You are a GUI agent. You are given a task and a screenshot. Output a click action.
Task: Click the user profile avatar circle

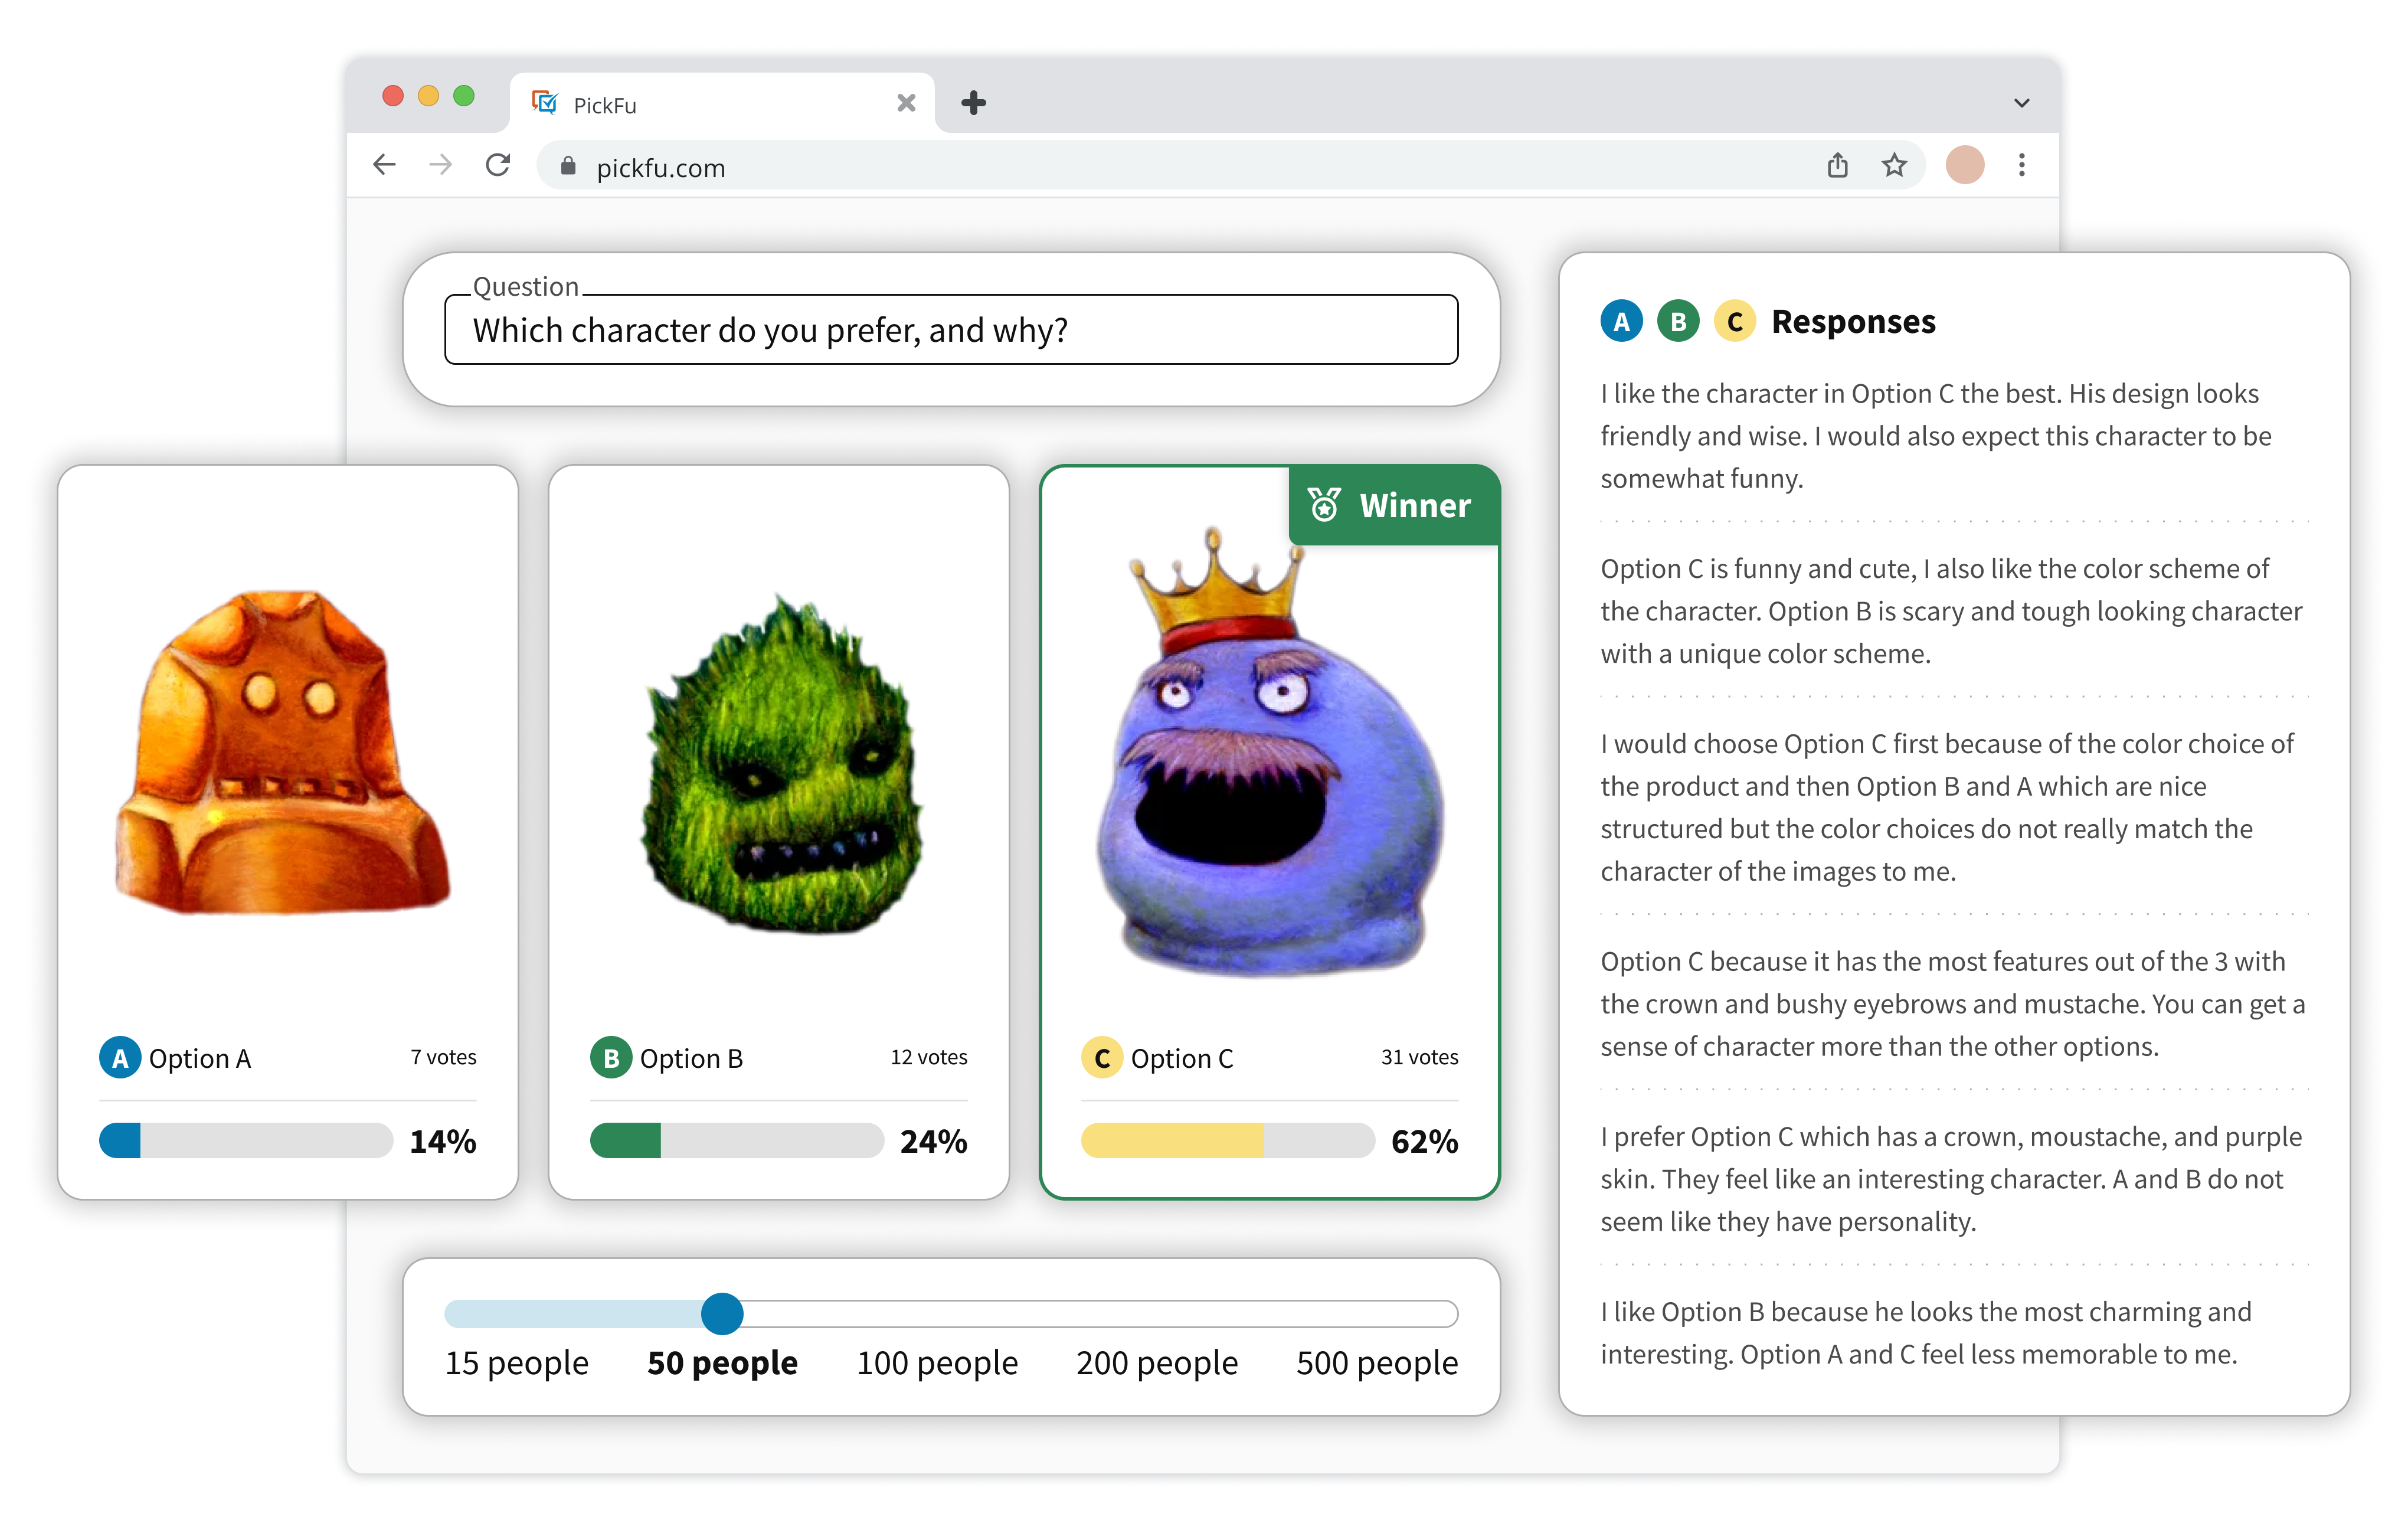(1964, 165)
